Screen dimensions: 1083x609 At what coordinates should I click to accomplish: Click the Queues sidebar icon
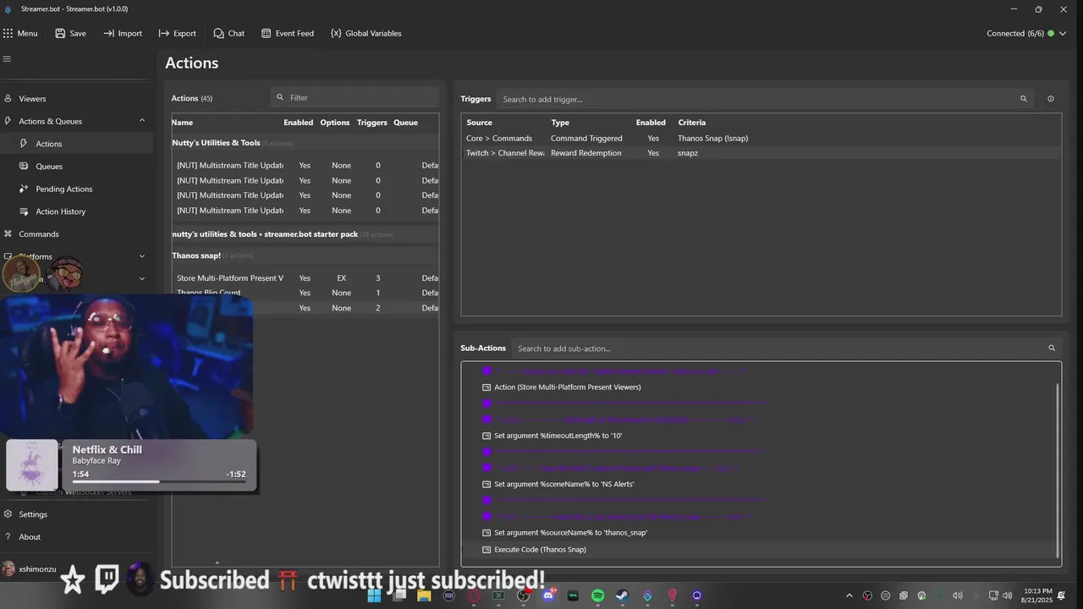[24, 167]
